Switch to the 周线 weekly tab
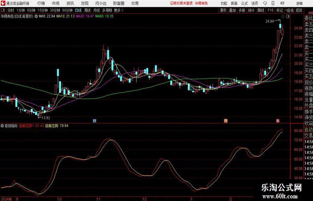 click(x=87, y=10)
